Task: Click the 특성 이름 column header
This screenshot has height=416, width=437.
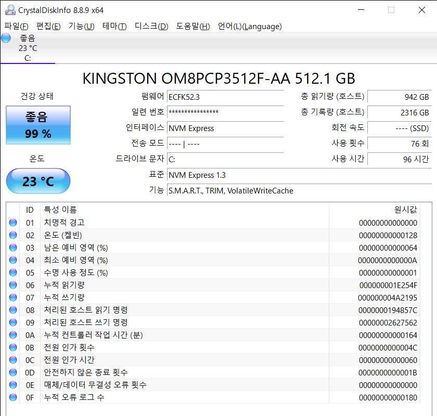Action: click(x=185, y=210)
